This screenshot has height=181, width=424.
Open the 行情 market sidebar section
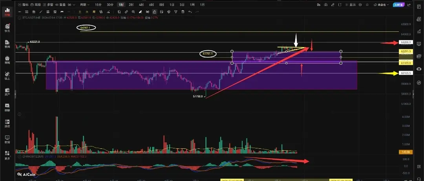coord(7,12)
